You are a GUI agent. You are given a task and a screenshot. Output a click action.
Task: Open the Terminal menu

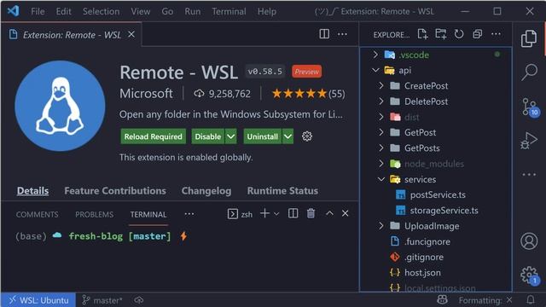click(x=229, y=11)
